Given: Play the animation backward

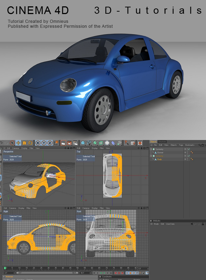Looking at the screenshot, I should [x=101, y=273].
